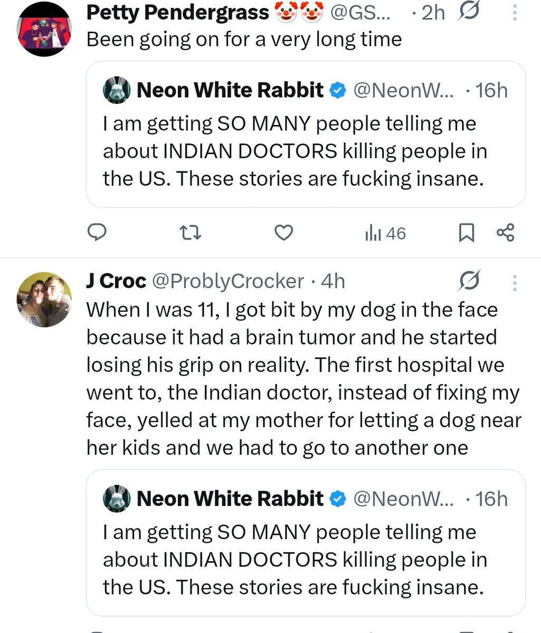Open more options on J Croc's post

point(515,282)
